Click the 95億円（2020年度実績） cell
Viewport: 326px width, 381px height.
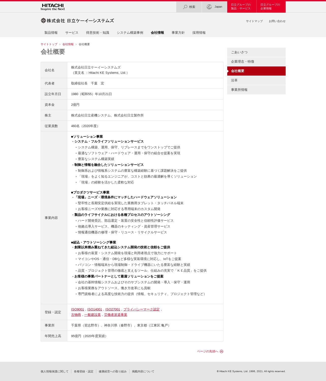point(145,336)
